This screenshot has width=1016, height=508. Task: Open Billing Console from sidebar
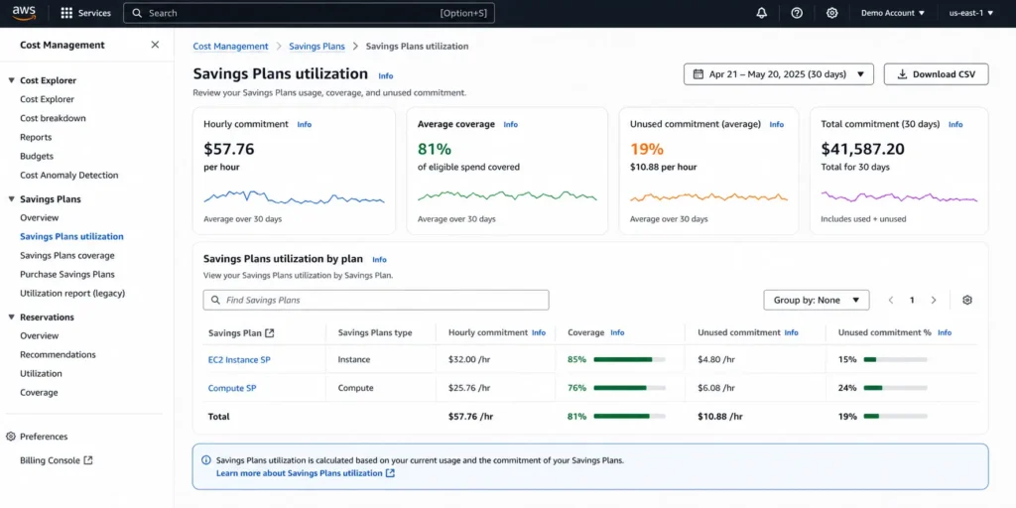point(57,460)
